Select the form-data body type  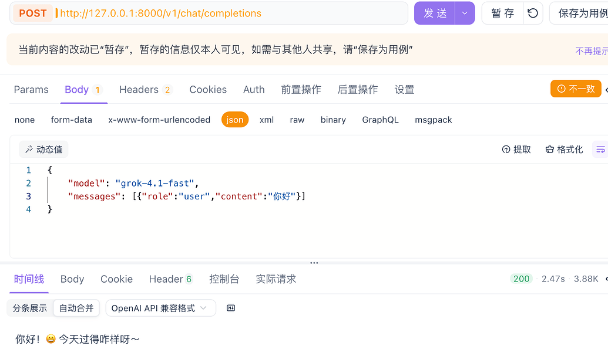pyautogui.click(x=71, y=120)
